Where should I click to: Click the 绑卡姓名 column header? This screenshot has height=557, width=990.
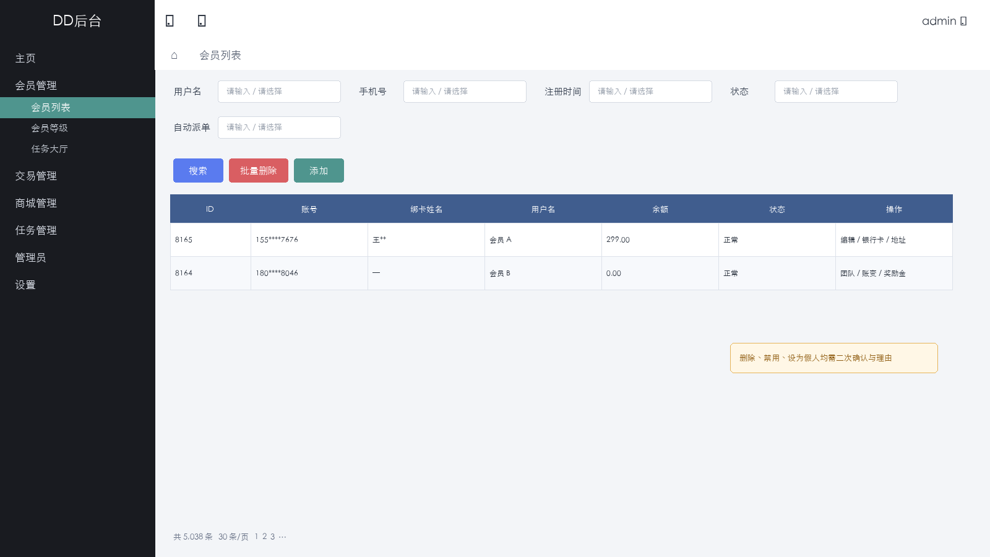tap(426, 209)
